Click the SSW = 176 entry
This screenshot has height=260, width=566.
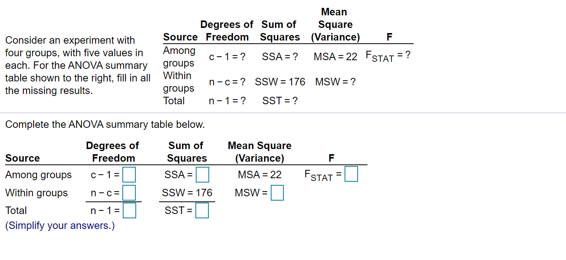[x=187, y=193]
